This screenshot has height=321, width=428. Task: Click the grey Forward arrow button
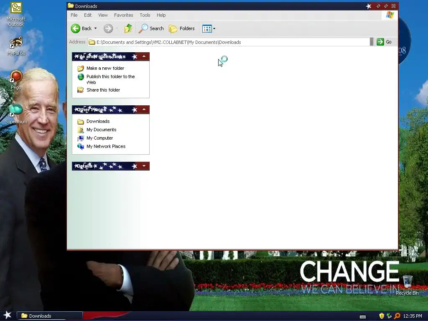(108, 28)
